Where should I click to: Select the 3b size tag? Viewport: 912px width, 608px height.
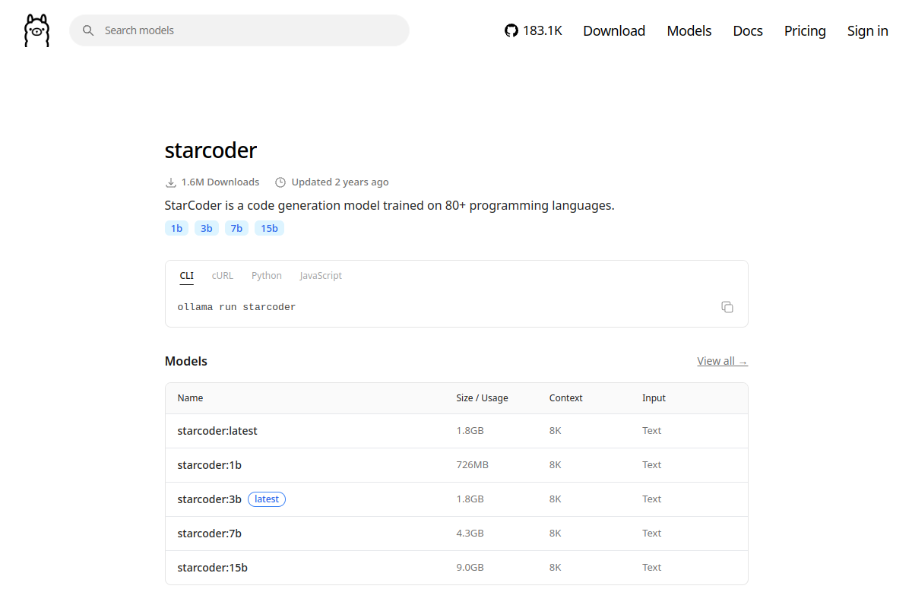[x=207, y=228]
